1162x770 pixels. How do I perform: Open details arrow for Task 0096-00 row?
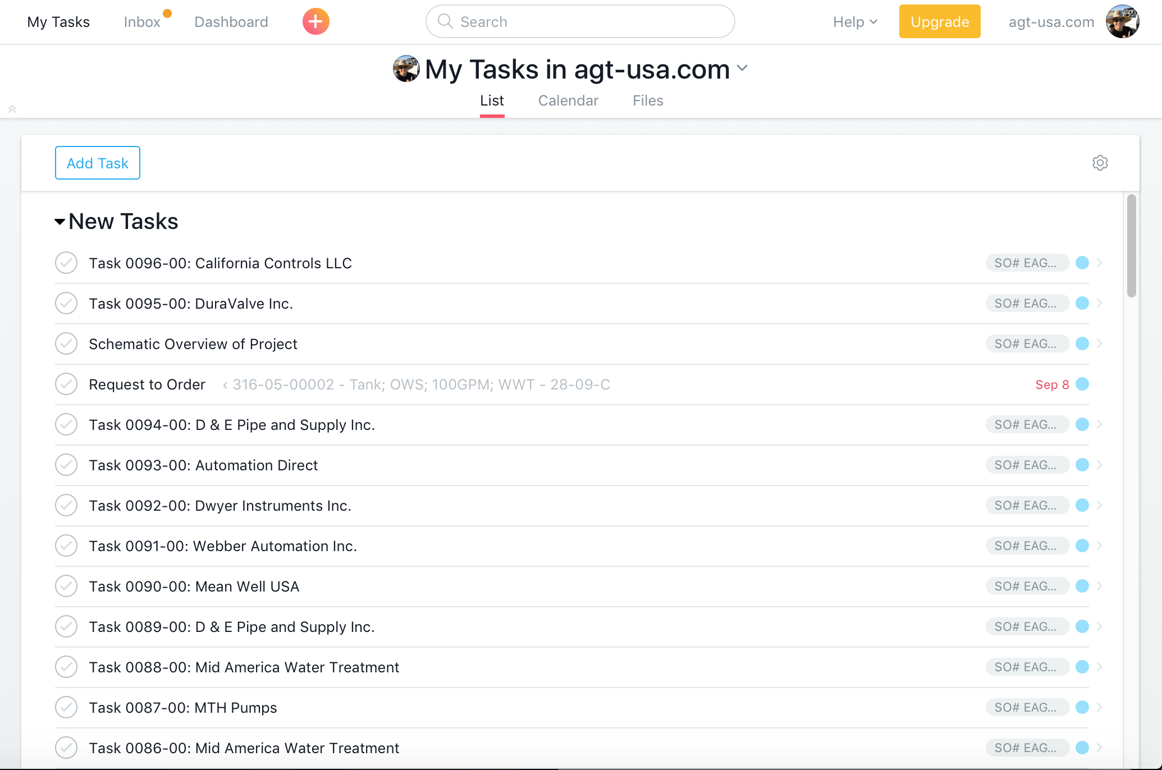1099,263
